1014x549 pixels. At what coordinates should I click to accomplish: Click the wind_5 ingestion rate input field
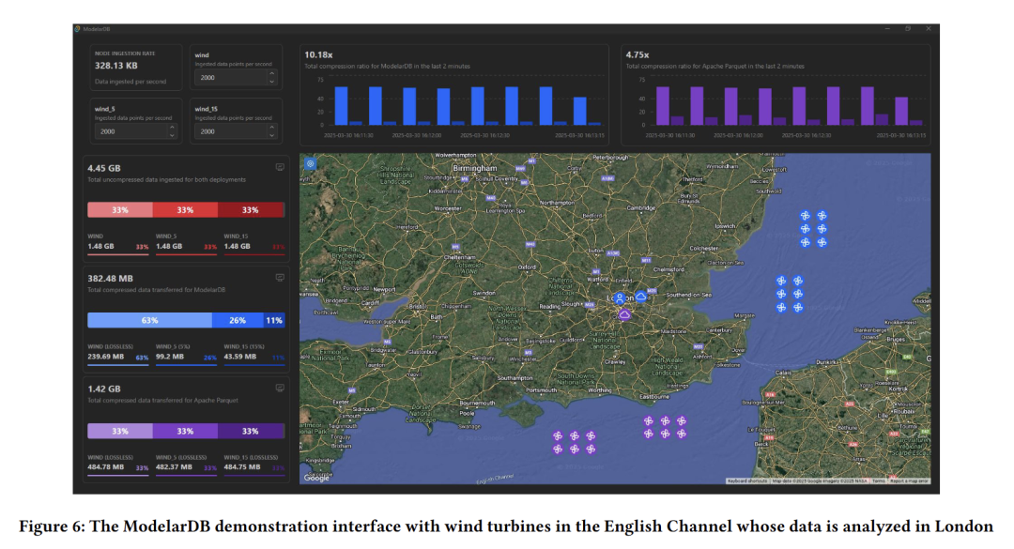pos(136,131)
